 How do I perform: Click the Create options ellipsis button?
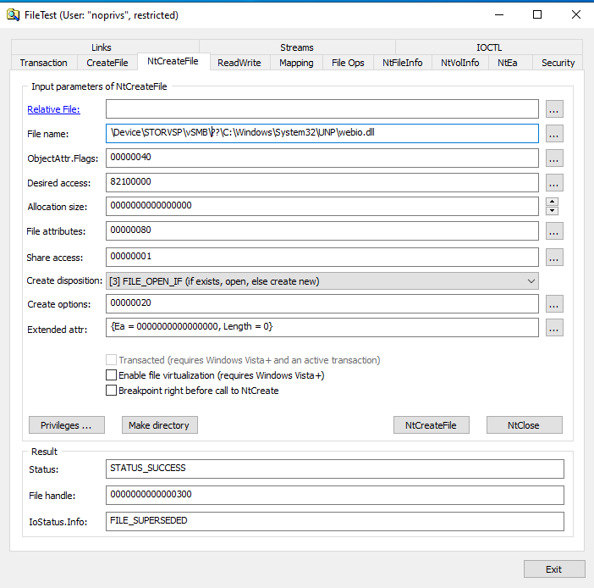point(554,303)
